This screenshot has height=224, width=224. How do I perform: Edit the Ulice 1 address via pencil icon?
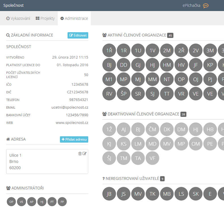tap(84, 153)
